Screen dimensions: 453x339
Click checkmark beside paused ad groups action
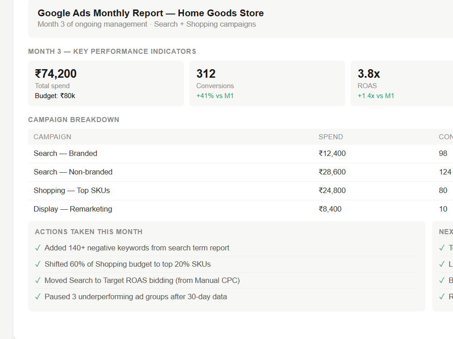tap(38, 297)
